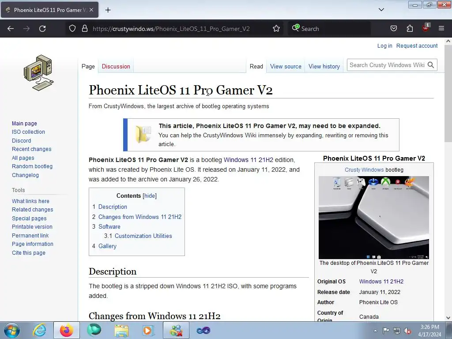Click the Request account link
This screenshot has width=452, height=339.
417,45
